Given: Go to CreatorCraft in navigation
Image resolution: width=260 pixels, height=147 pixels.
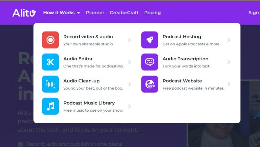Looking at the screenshot, I should (124, 13).
